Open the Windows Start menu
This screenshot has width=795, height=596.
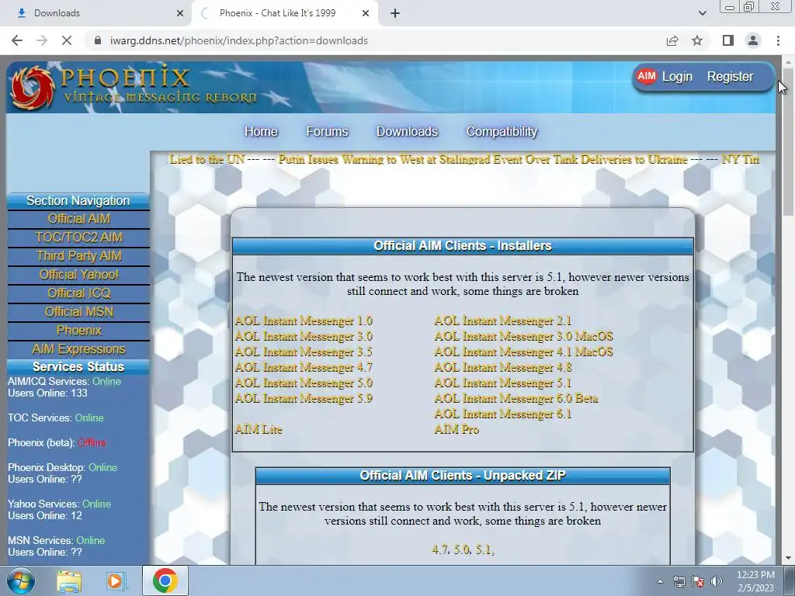(x=21, y=580)
